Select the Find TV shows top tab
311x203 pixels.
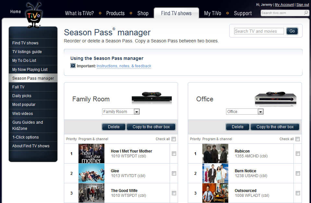[176, 13]
